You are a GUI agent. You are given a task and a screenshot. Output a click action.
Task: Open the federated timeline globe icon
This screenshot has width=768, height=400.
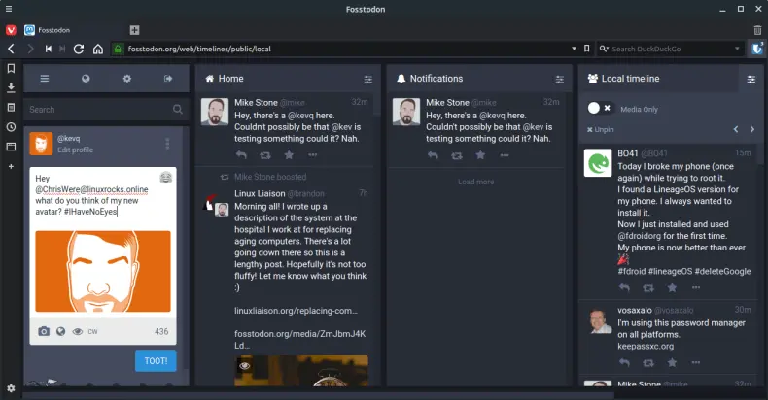coord(86,79)
